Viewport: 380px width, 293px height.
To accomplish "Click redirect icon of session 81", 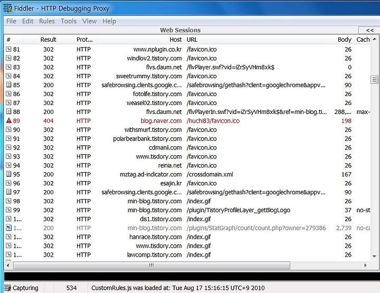I will (8, 49).
